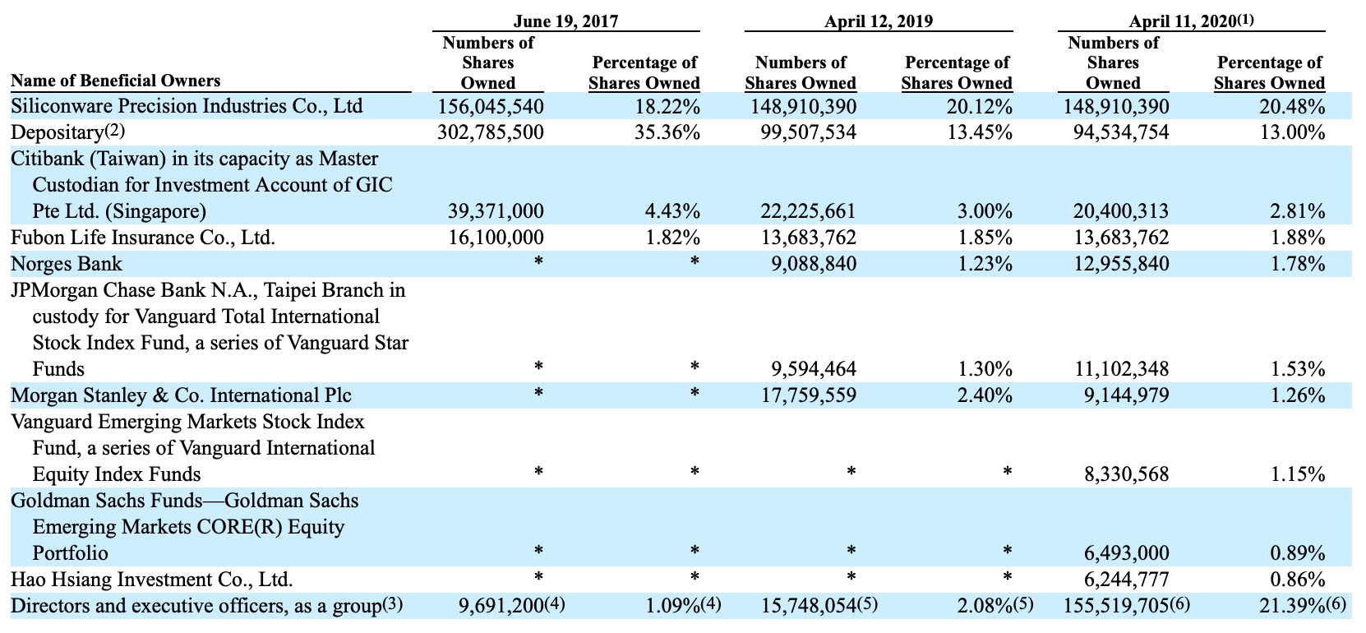Click the value 9,594,464
1366x633 pixels.
coord(814,369)
